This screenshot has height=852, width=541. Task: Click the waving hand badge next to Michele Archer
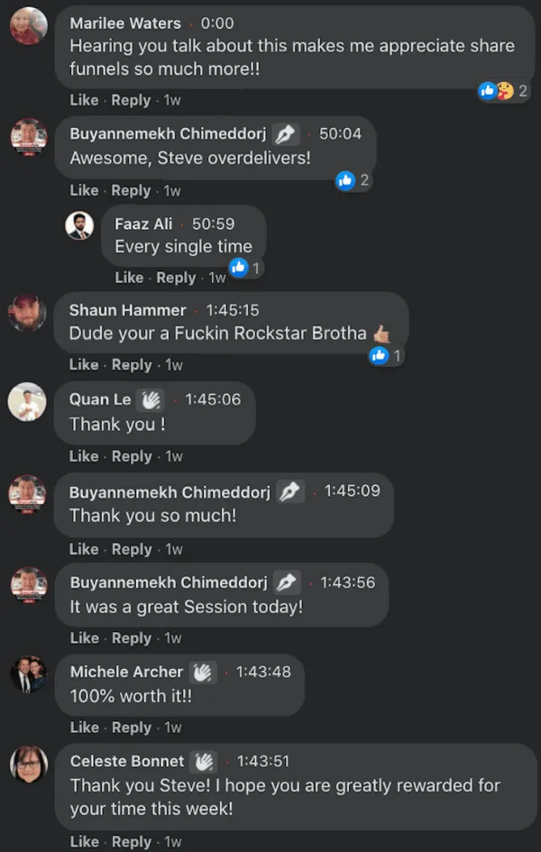[x=203, y=673]
